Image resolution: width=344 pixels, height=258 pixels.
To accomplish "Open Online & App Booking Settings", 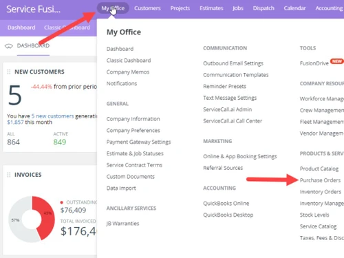I will 240,156.
